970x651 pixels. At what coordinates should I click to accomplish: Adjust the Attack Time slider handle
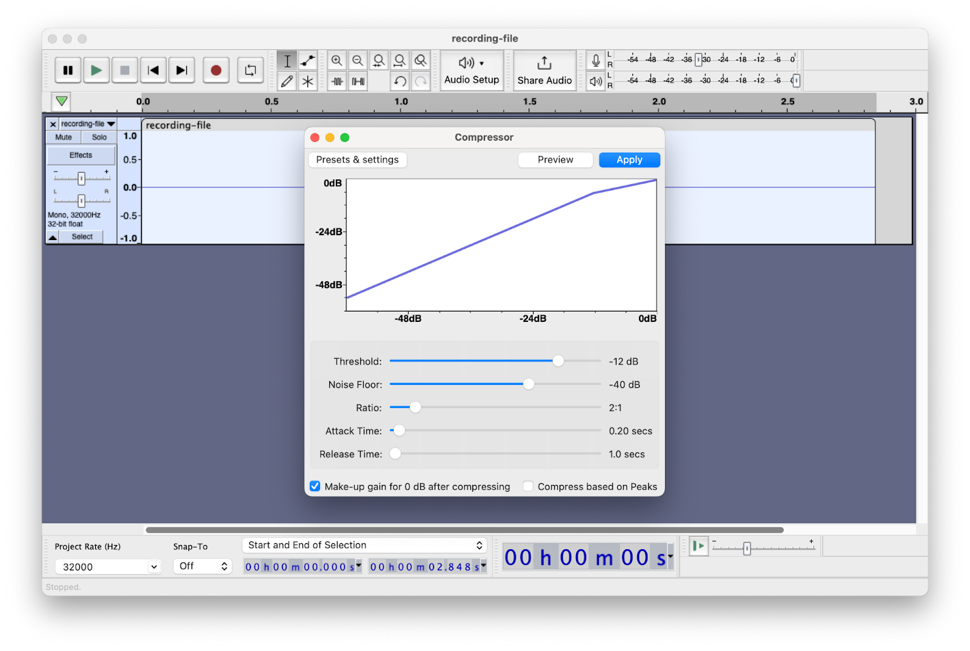click(400, 430)
